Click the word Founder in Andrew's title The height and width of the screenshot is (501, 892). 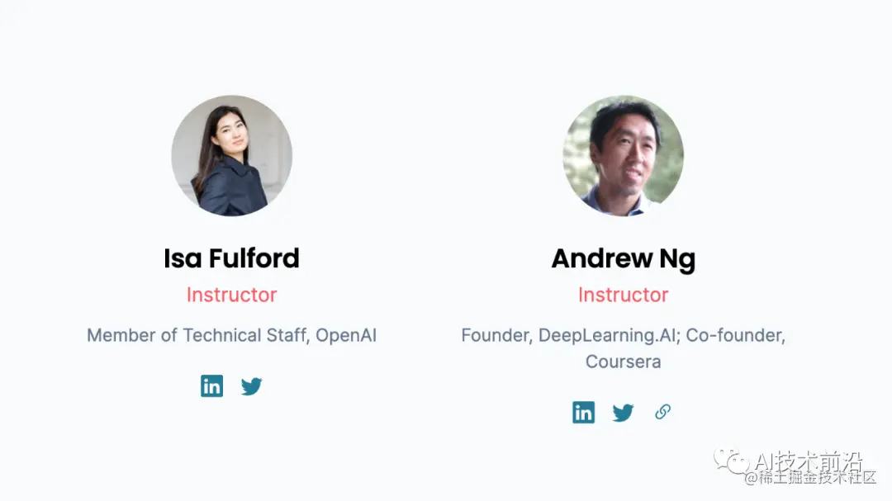(495, 335)
